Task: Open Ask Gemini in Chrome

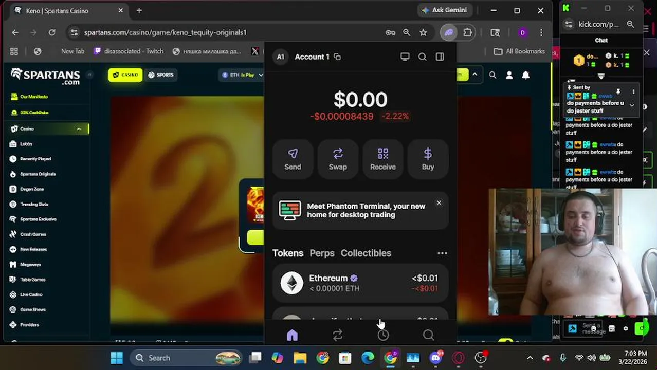Action: pyautogui.click(x=445, y=10)
